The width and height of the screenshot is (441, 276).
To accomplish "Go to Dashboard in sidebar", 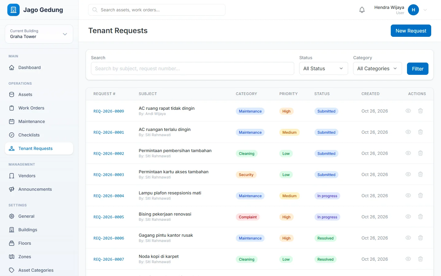I will click(39, 67).
